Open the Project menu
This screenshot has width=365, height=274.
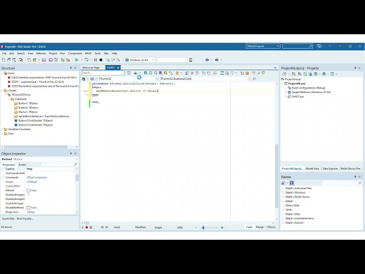53,53
